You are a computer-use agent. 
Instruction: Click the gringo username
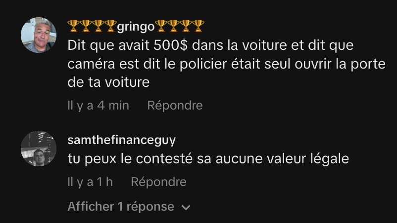click(x=136, y=27)
